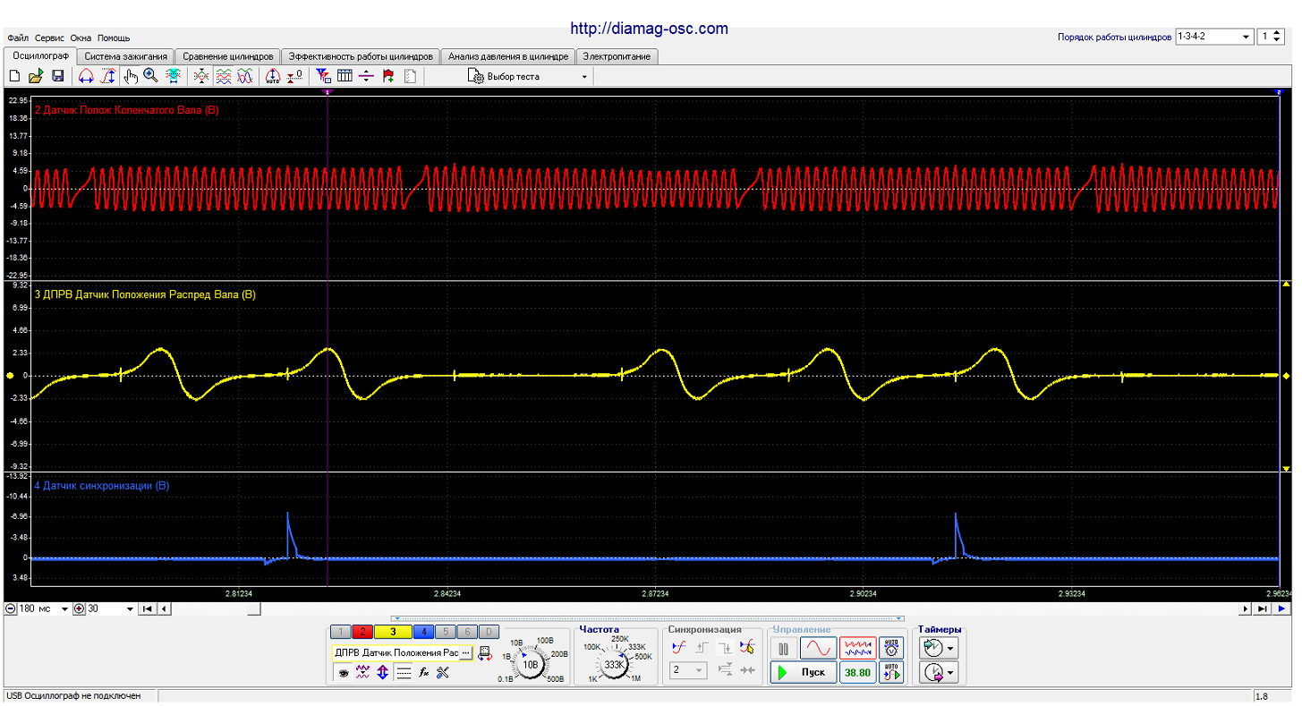This screenshot has width=1302, height=706.
Task: Save recording with the floppy disk icon
Action: (56, 77)
